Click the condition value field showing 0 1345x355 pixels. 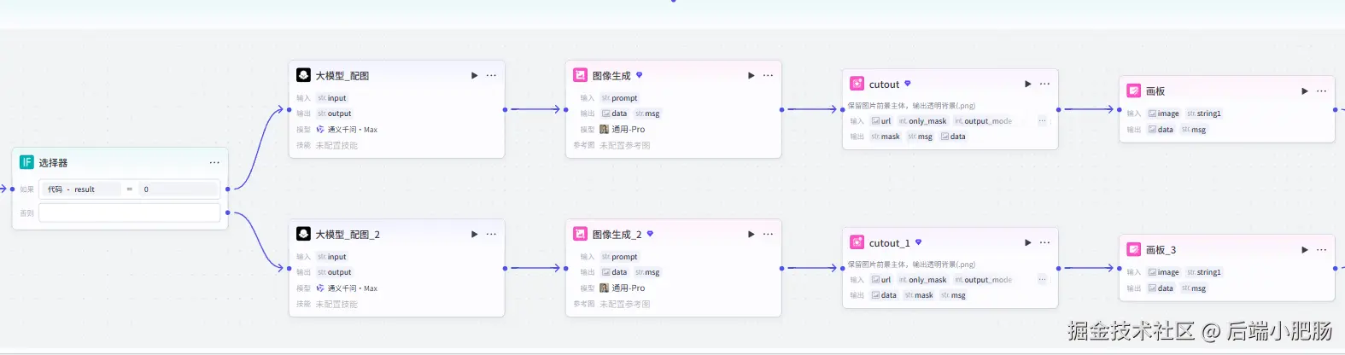pos(179,189)
